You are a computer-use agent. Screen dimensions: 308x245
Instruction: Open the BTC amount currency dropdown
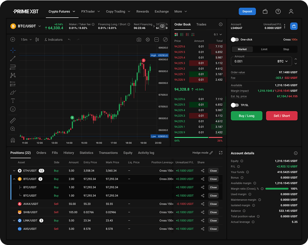point(282,61)
